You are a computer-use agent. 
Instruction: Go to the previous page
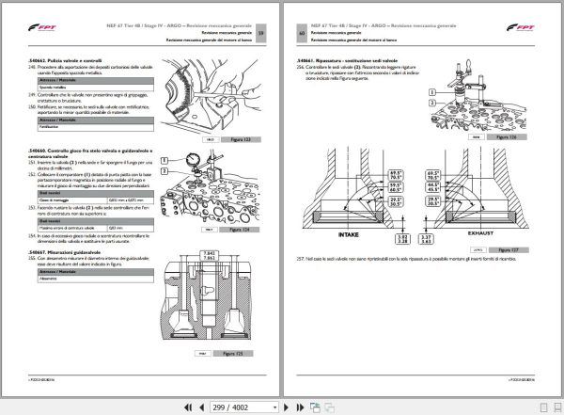point(202,407)
